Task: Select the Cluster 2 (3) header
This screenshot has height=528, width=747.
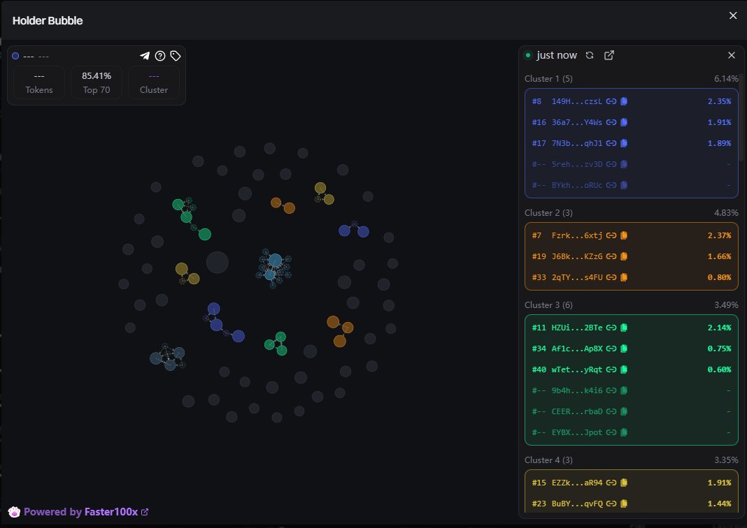Action: coord(548,213)
